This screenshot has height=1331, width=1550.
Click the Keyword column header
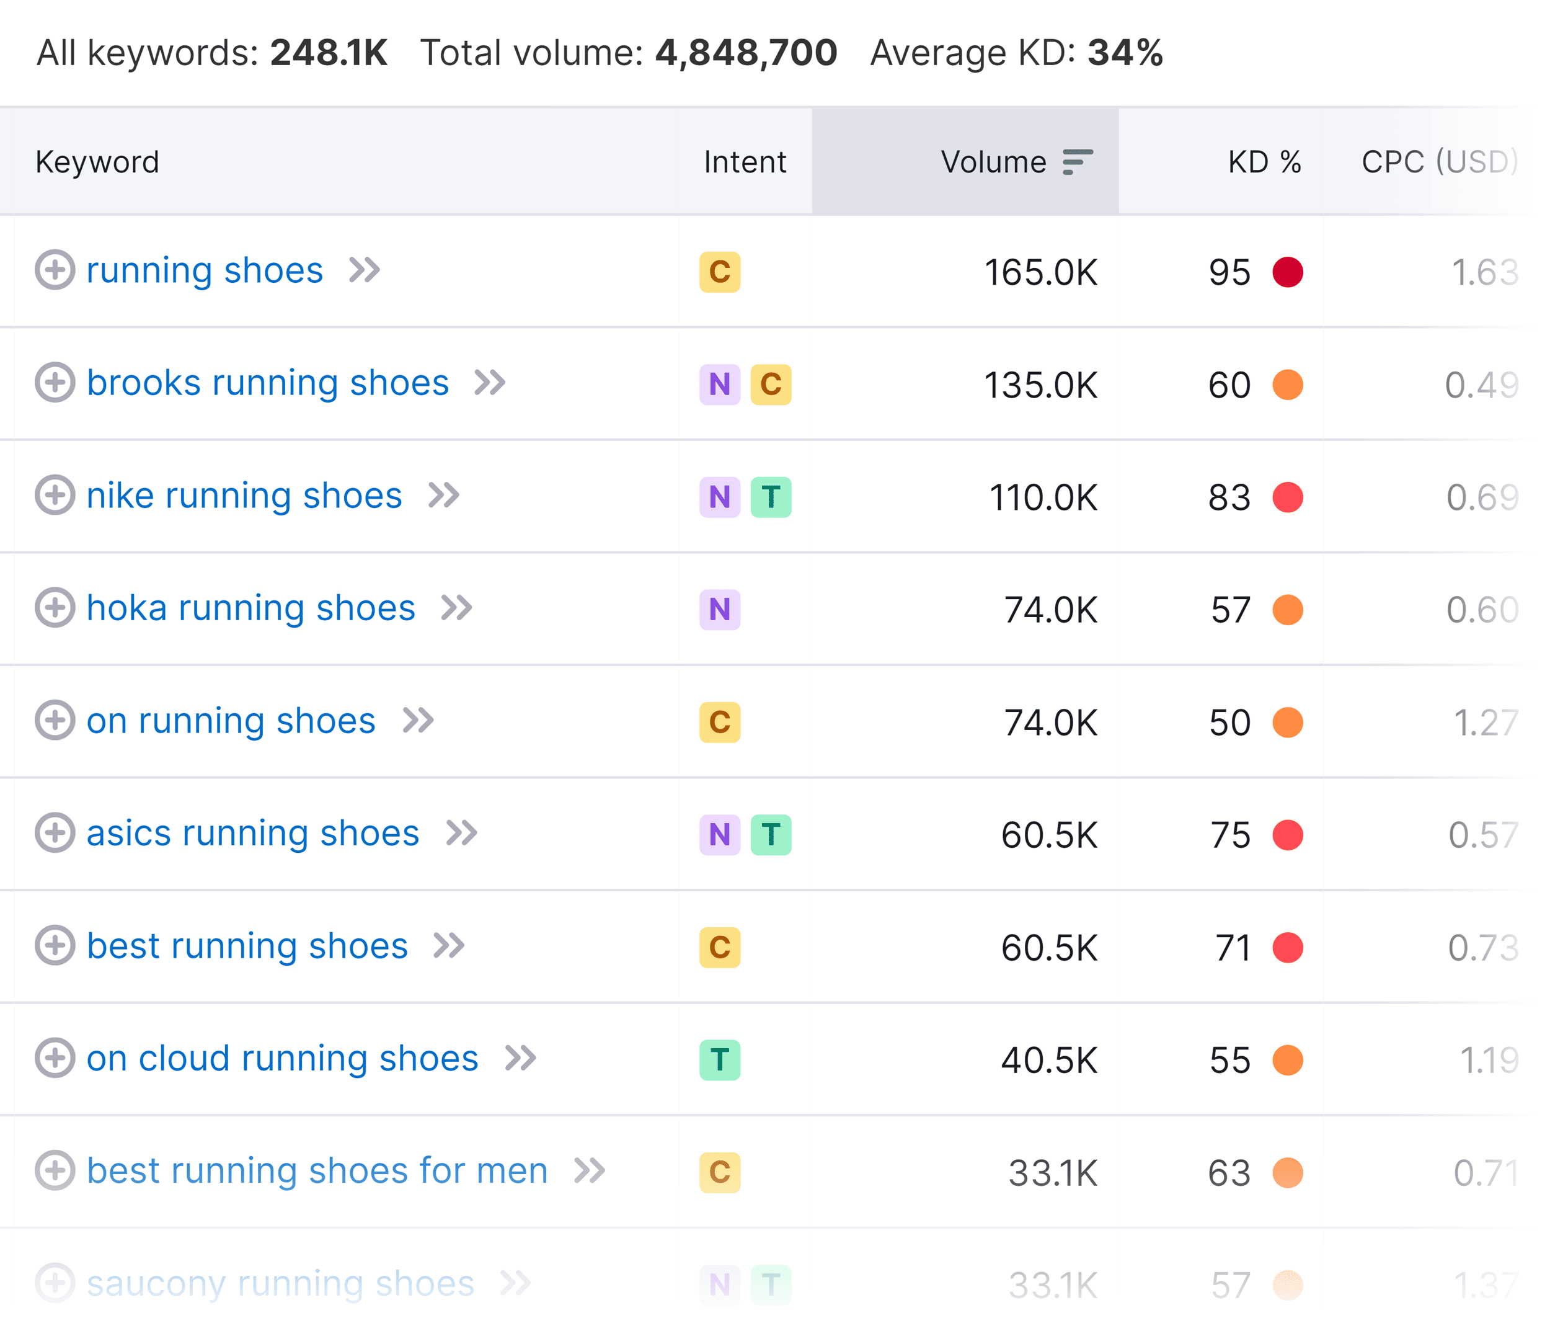(97, 161)
